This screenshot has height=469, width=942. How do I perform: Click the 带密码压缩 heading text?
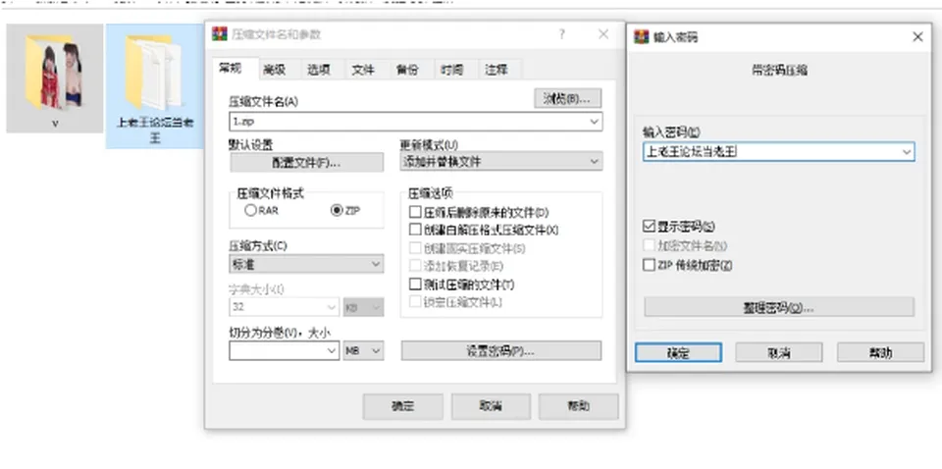click(779, 71)
